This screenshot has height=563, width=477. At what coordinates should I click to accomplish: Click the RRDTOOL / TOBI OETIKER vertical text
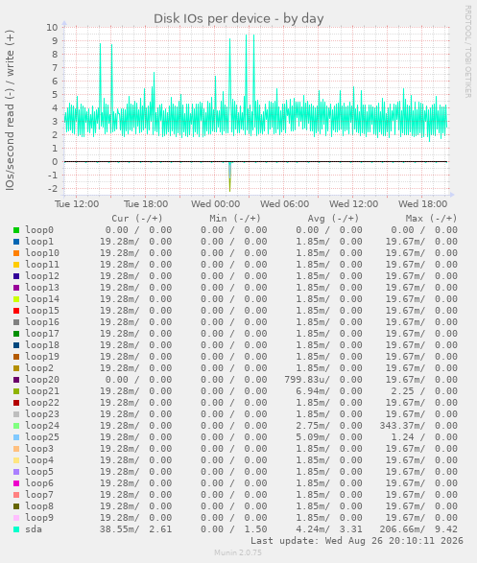[467, 52]
